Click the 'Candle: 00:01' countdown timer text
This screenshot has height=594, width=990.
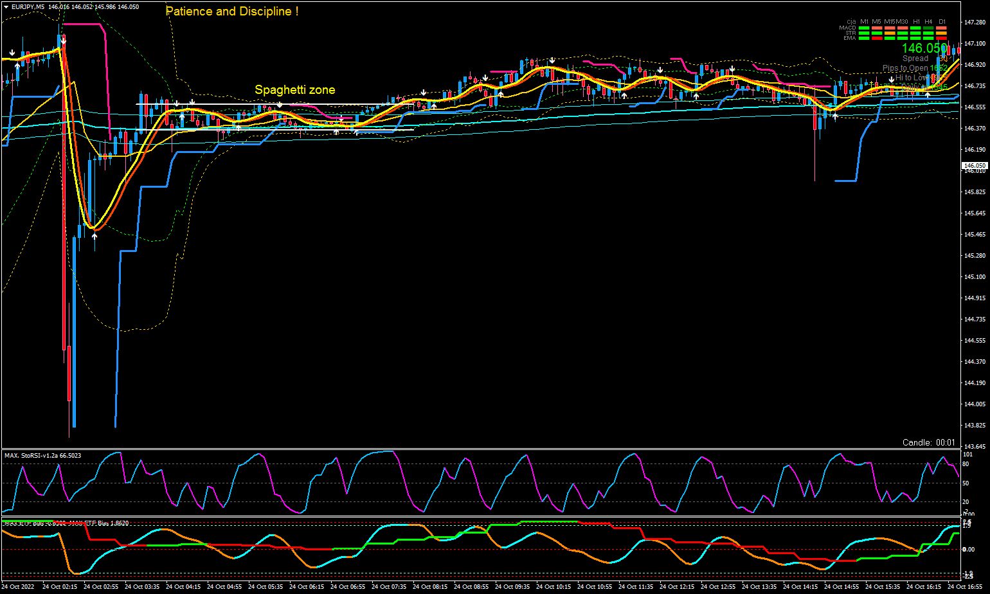point(929,442)
